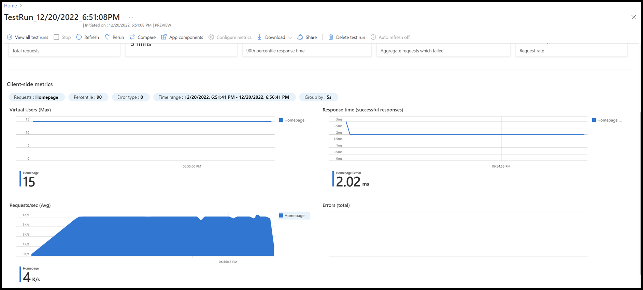Toggle the Stop square checkbox
Image resolution: width=643 pixels, height=290 pixels.
(56, 37)
